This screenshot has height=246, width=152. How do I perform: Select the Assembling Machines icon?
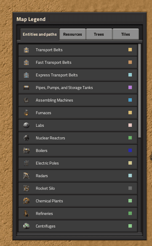[x=26, y=100]
